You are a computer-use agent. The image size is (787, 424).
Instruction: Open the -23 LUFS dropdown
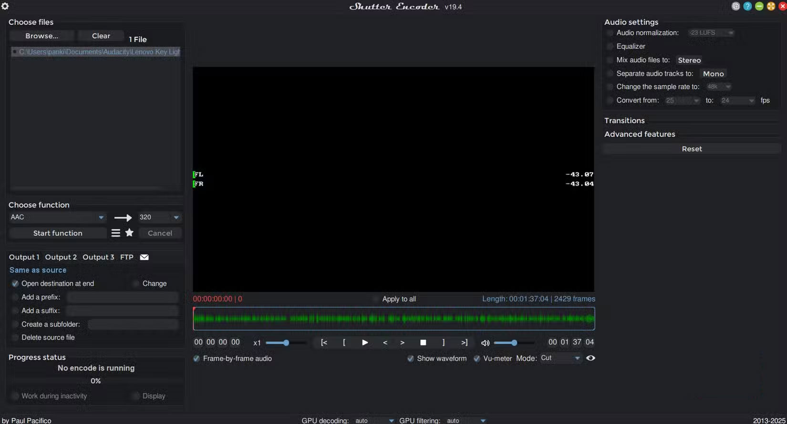(x=711, y=33)
